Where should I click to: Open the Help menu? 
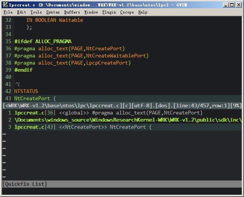[143, 12]
